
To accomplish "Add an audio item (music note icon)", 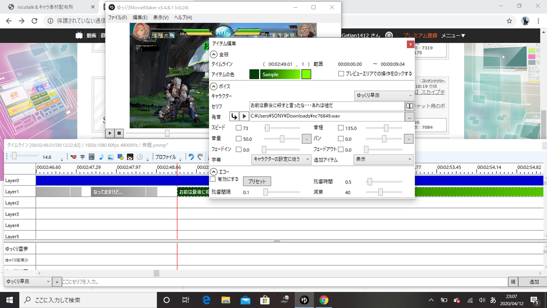I will click(101, 157).
